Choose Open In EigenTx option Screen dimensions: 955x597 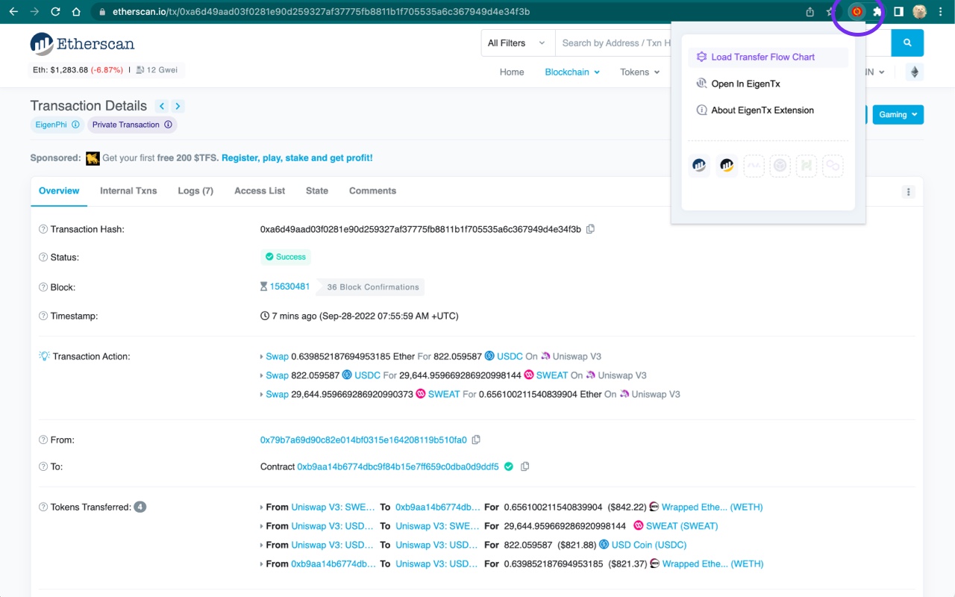pos(745,84)
